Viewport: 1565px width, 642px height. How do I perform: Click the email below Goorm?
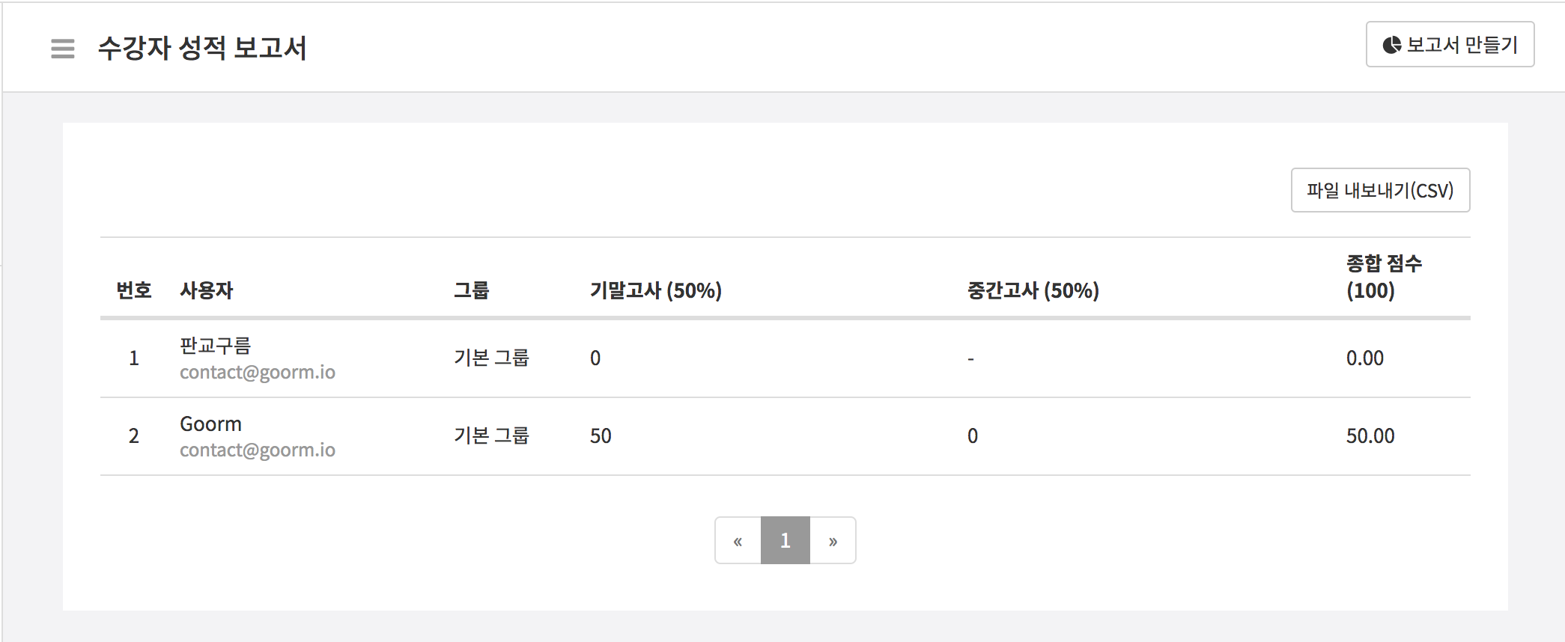[258, 450]
